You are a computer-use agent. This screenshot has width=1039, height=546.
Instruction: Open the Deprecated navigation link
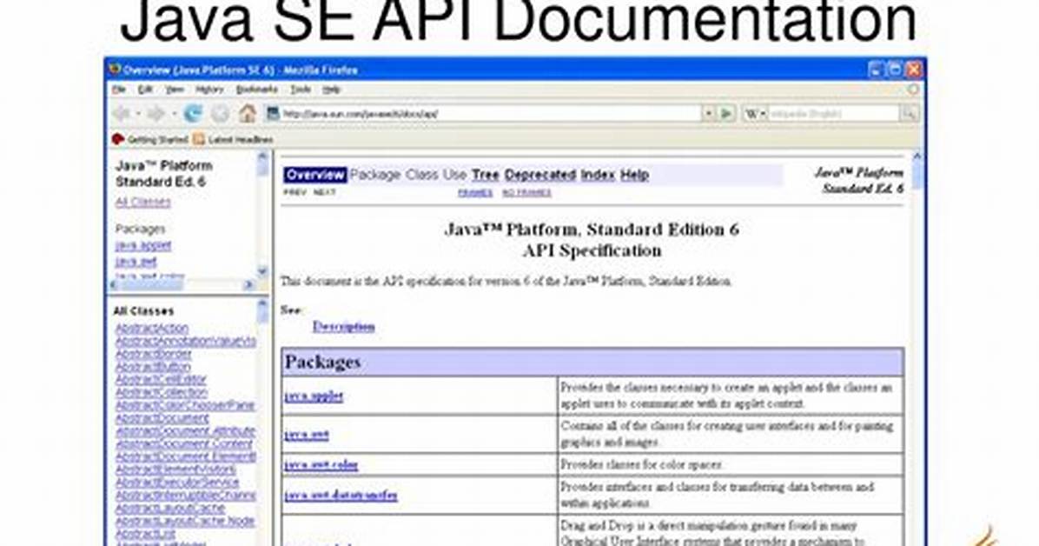point(540,175)
